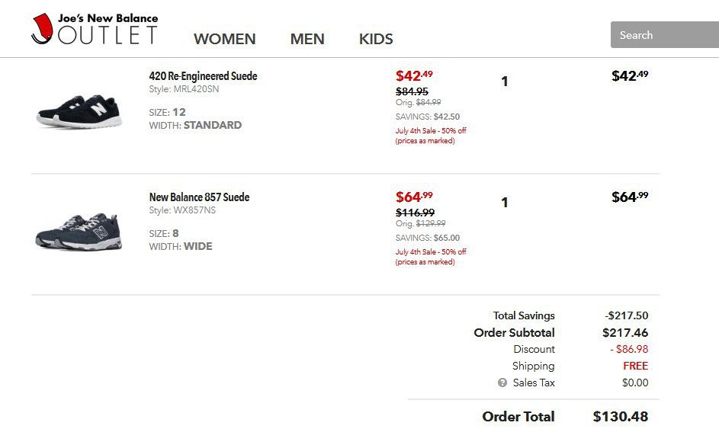Screen dimensions: 719x429
Task: Open the MEN menu
Action: [x=307, y=39]
